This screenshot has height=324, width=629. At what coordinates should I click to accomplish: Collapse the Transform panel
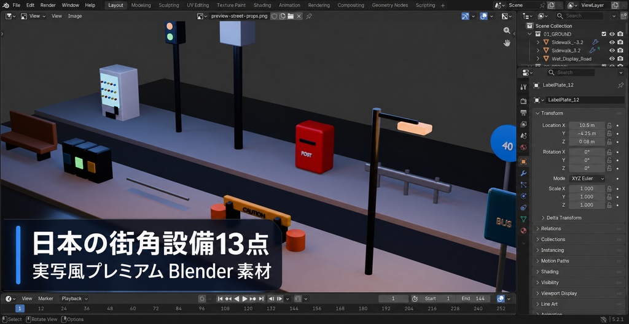point(537,114)
